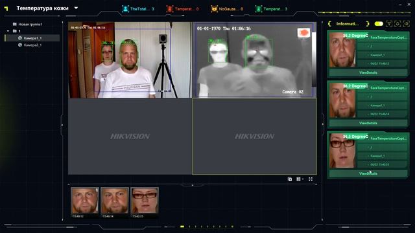Open face photo on 15:48:12 info card
The width and height of the screenshot is (415, 233).
pyautogui.click(x=342, y=50)
